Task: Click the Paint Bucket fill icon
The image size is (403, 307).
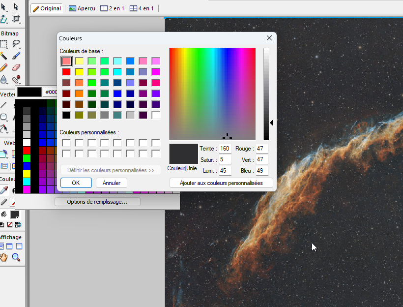Action: click(x=3, y=214)
